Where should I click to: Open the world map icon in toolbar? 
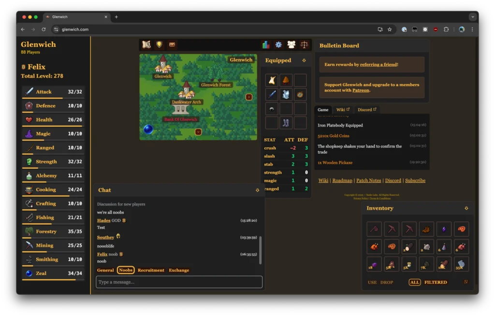coord(146,45)
